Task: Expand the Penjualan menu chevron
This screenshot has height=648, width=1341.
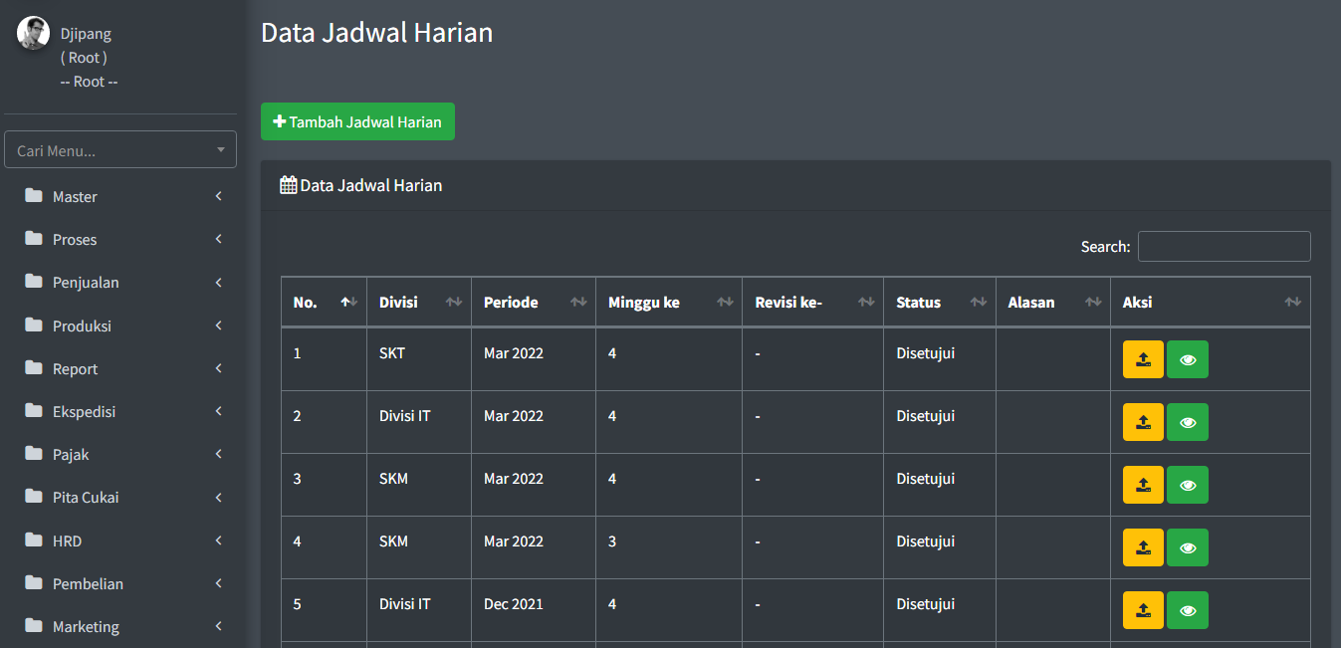Action: coord(218,283)
